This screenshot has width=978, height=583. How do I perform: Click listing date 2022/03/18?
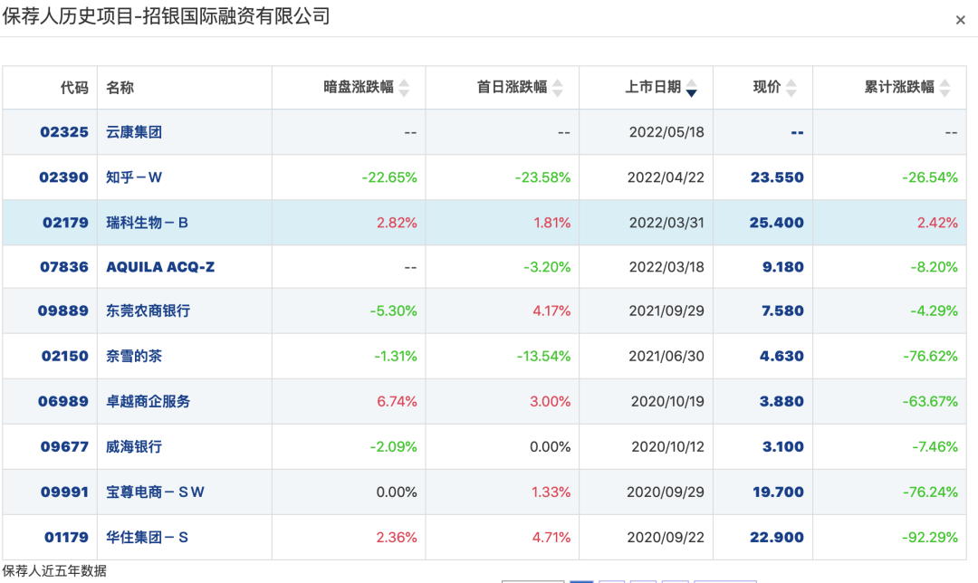pyautogui.click(x=666, y=267)
